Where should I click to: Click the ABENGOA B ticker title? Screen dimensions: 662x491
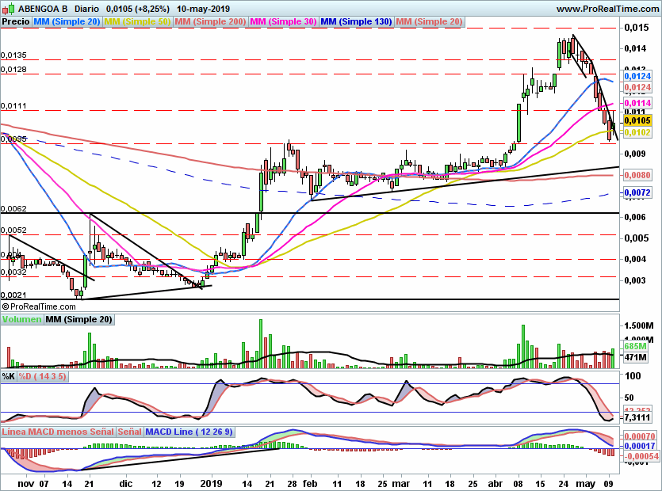pyautogui.click(x=43, y=9)
